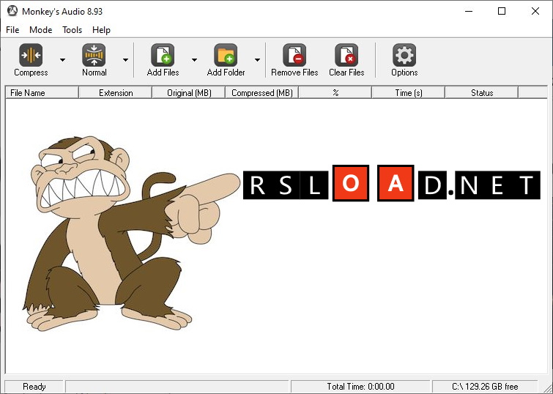This screenshot has height=394, width=553.
Task: Open the File menu
Action: click(x=12, y=30)
